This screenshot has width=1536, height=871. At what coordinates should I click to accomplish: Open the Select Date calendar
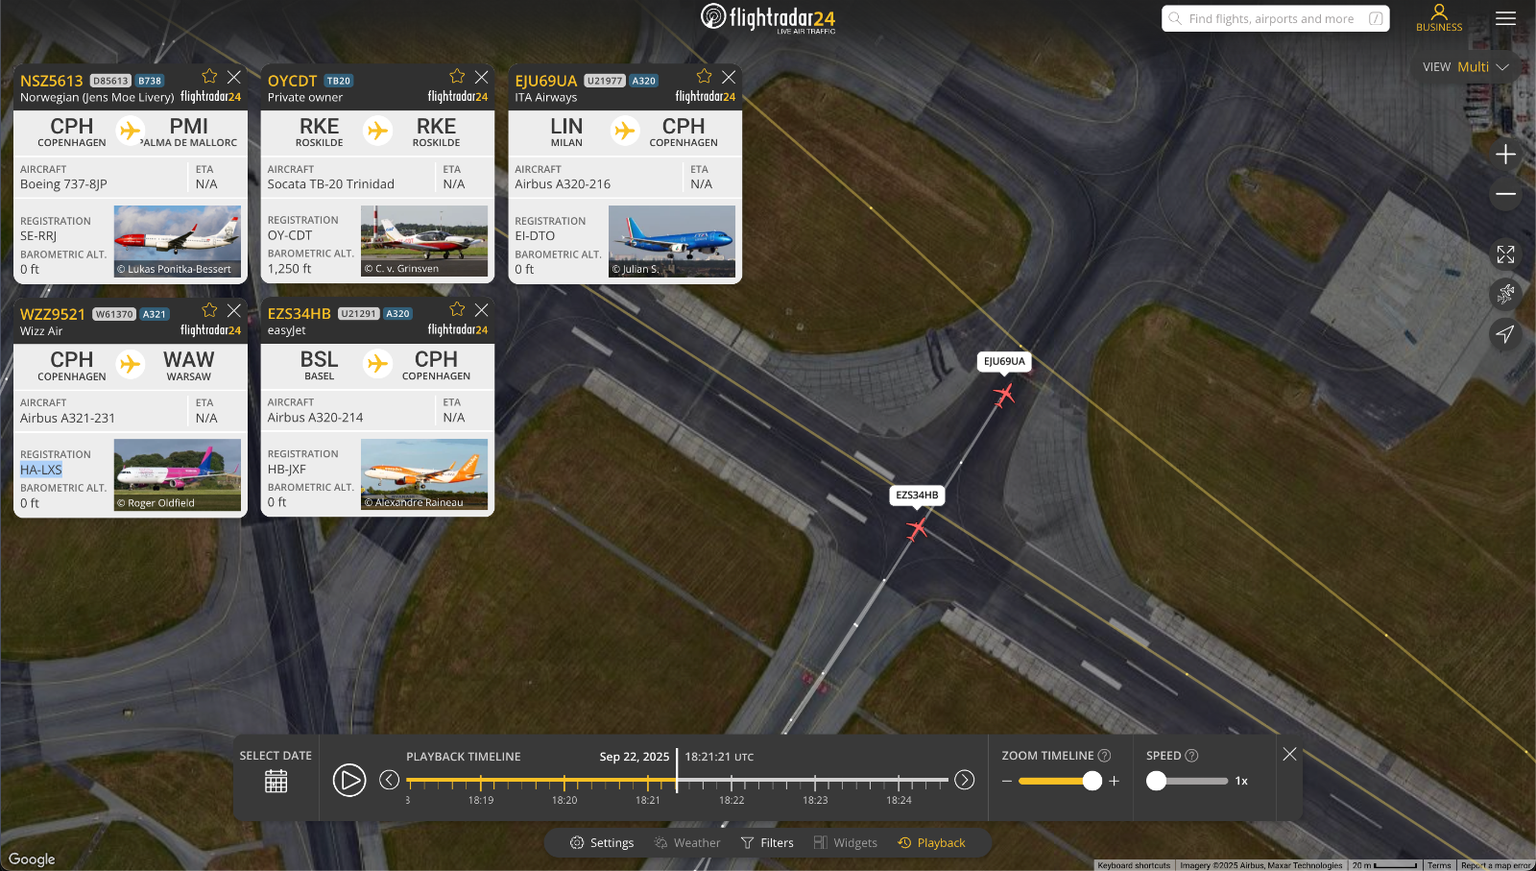(x=276, y=781)
